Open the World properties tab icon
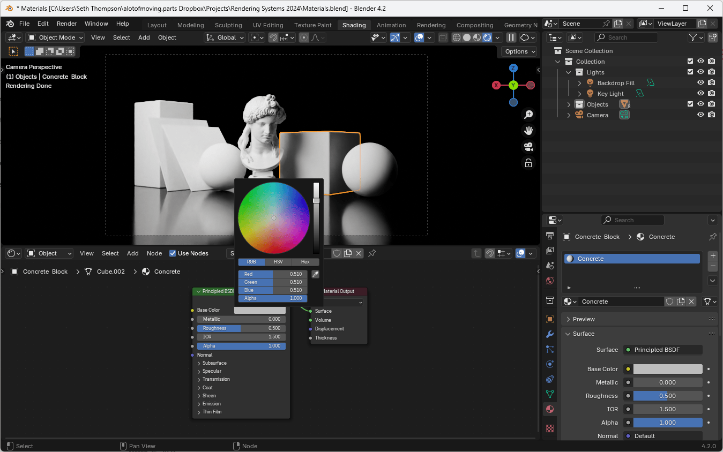 [549, 281]
